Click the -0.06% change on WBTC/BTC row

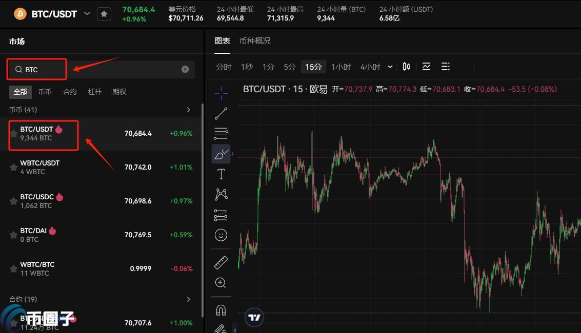click(x=181, y=268)
